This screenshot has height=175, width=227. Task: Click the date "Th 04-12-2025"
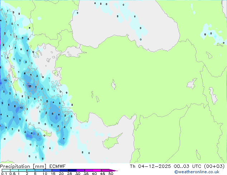point(150,166)
